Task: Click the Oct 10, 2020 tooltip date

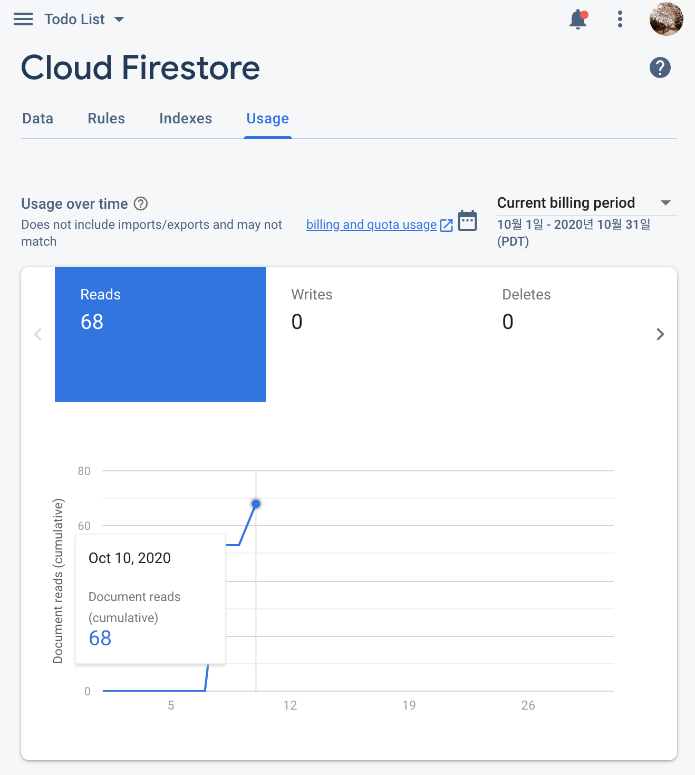Action: [x=130, y=558]
